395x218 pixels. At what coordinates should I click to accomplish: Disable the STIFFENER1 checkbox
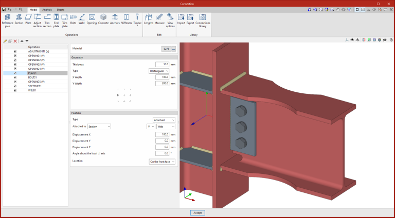tap(15, 86)
